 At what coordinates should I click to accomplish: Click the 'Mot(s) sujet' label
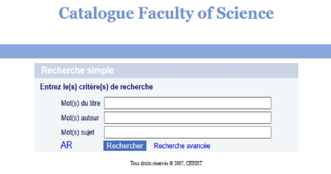click(x=78, y=132)
